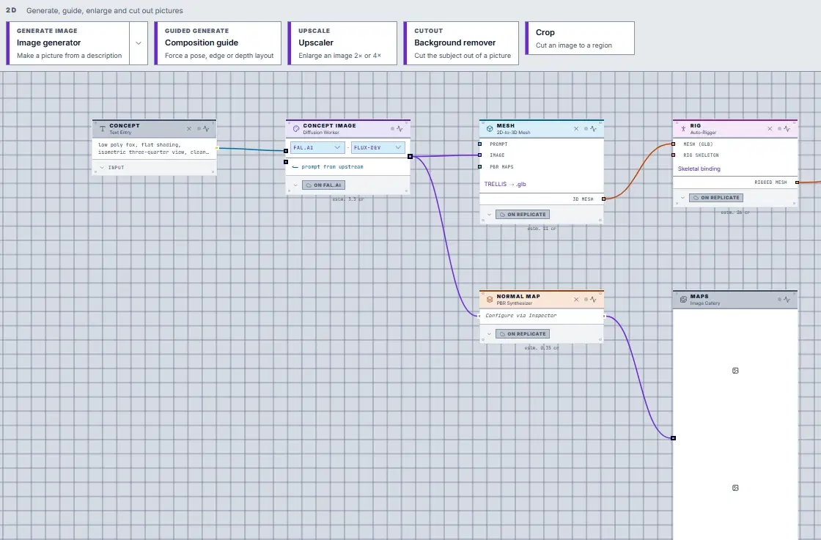Screen dimensions: 821x540
Task: Expand the Normal Map node's footer chevron
Action: (x=489, y=334)
